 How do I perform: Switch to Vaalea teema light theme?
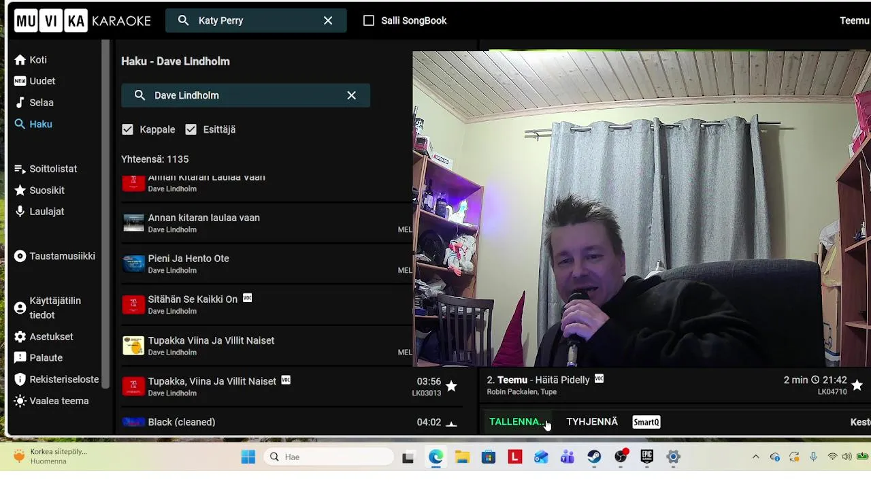tap(52, 401)
